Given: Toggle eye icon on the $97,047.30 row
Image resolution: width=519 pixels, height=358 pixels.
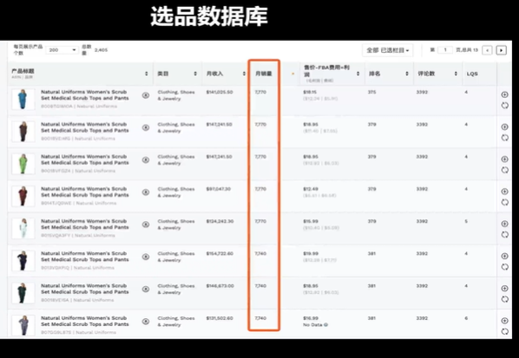Looking at the screenshot, I should click(x=146, y=192).
